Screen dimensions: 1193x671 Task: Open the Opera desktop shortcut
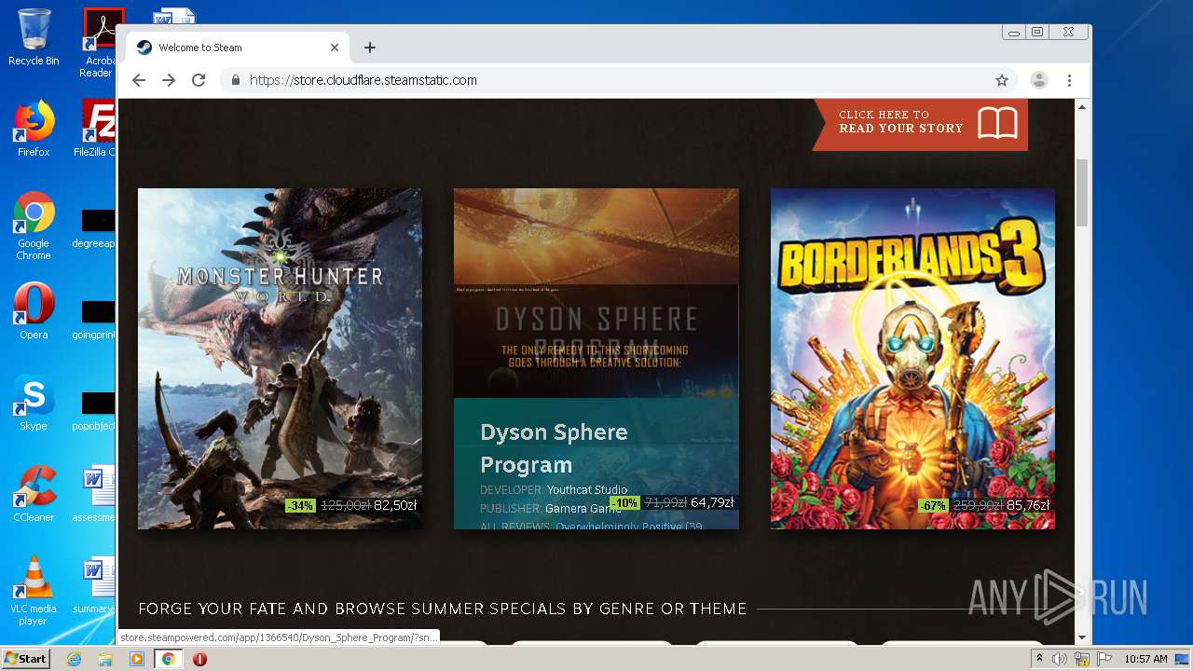click(x=34, y=311)
